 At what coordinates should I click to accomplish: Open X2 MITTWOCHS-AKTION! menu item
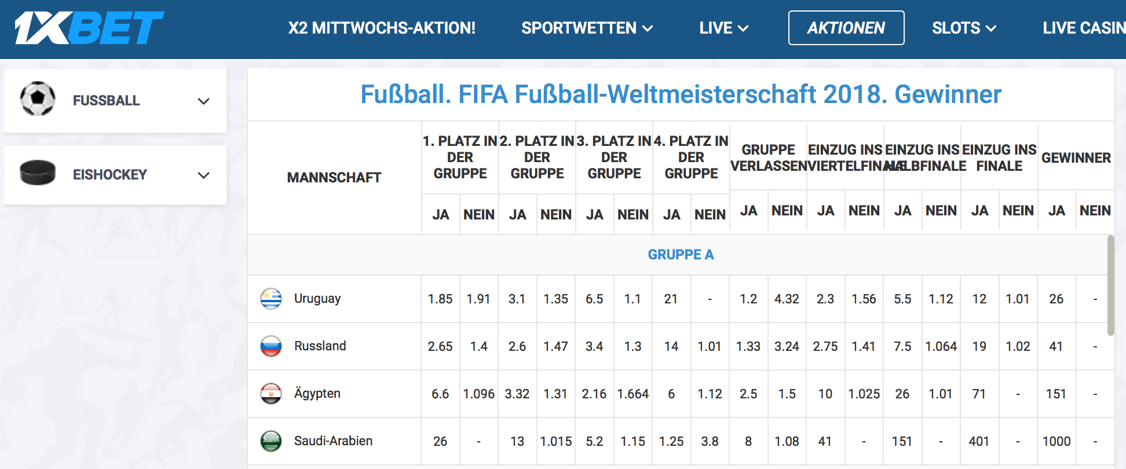pos(382,28)
